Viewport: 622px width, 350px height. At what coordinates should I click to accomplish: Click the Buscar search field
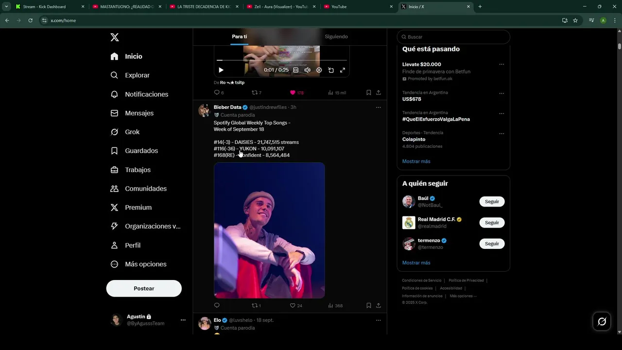tap(453, 37)
